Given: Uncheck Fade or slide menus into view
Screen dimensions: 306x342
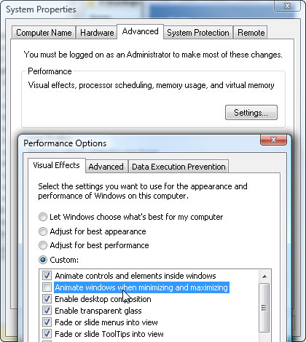Looking at the screenshot, I should [47, 322].
